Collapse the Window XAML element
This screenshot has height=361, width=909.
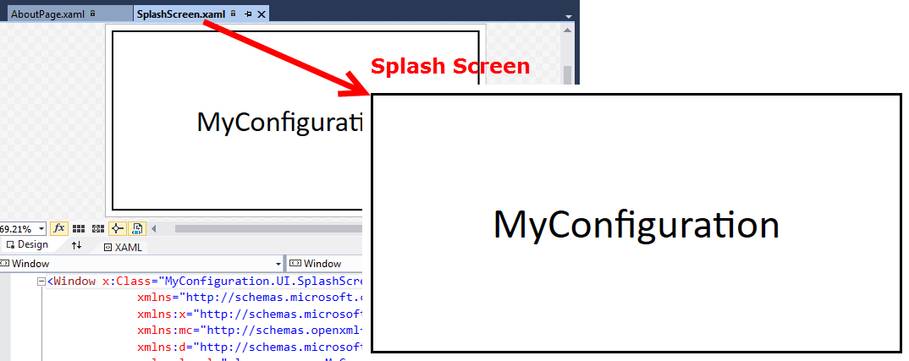click(x=41, y=282)
